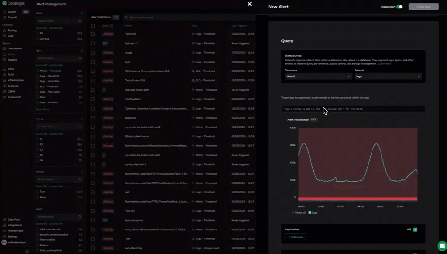Viewport: 447px width, 254px height.
Task: Click the log query text input field
Action: tap(353, 109)
